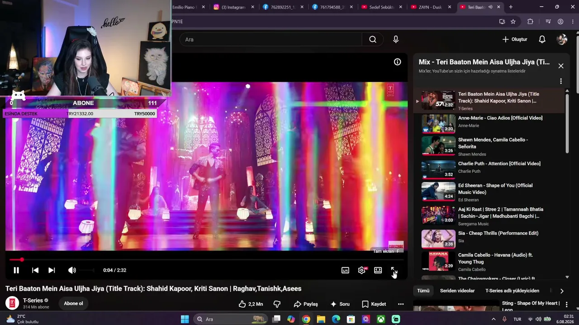Open options for the Sting Shape Of My Heart video
Image resolution: width=579 pixels, height=325 pixels.
pos(566,305)
